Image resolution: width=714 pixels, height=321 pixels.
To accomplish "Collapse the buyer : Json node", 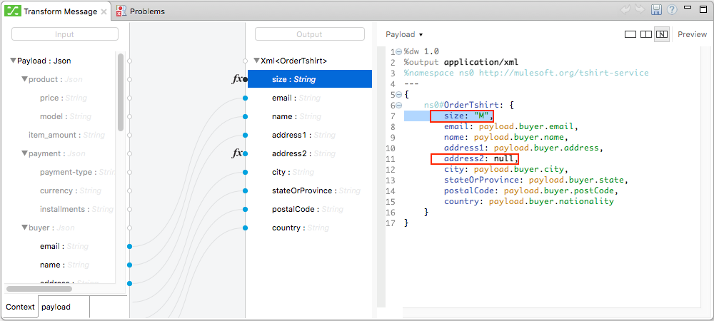I will [24, 228].
